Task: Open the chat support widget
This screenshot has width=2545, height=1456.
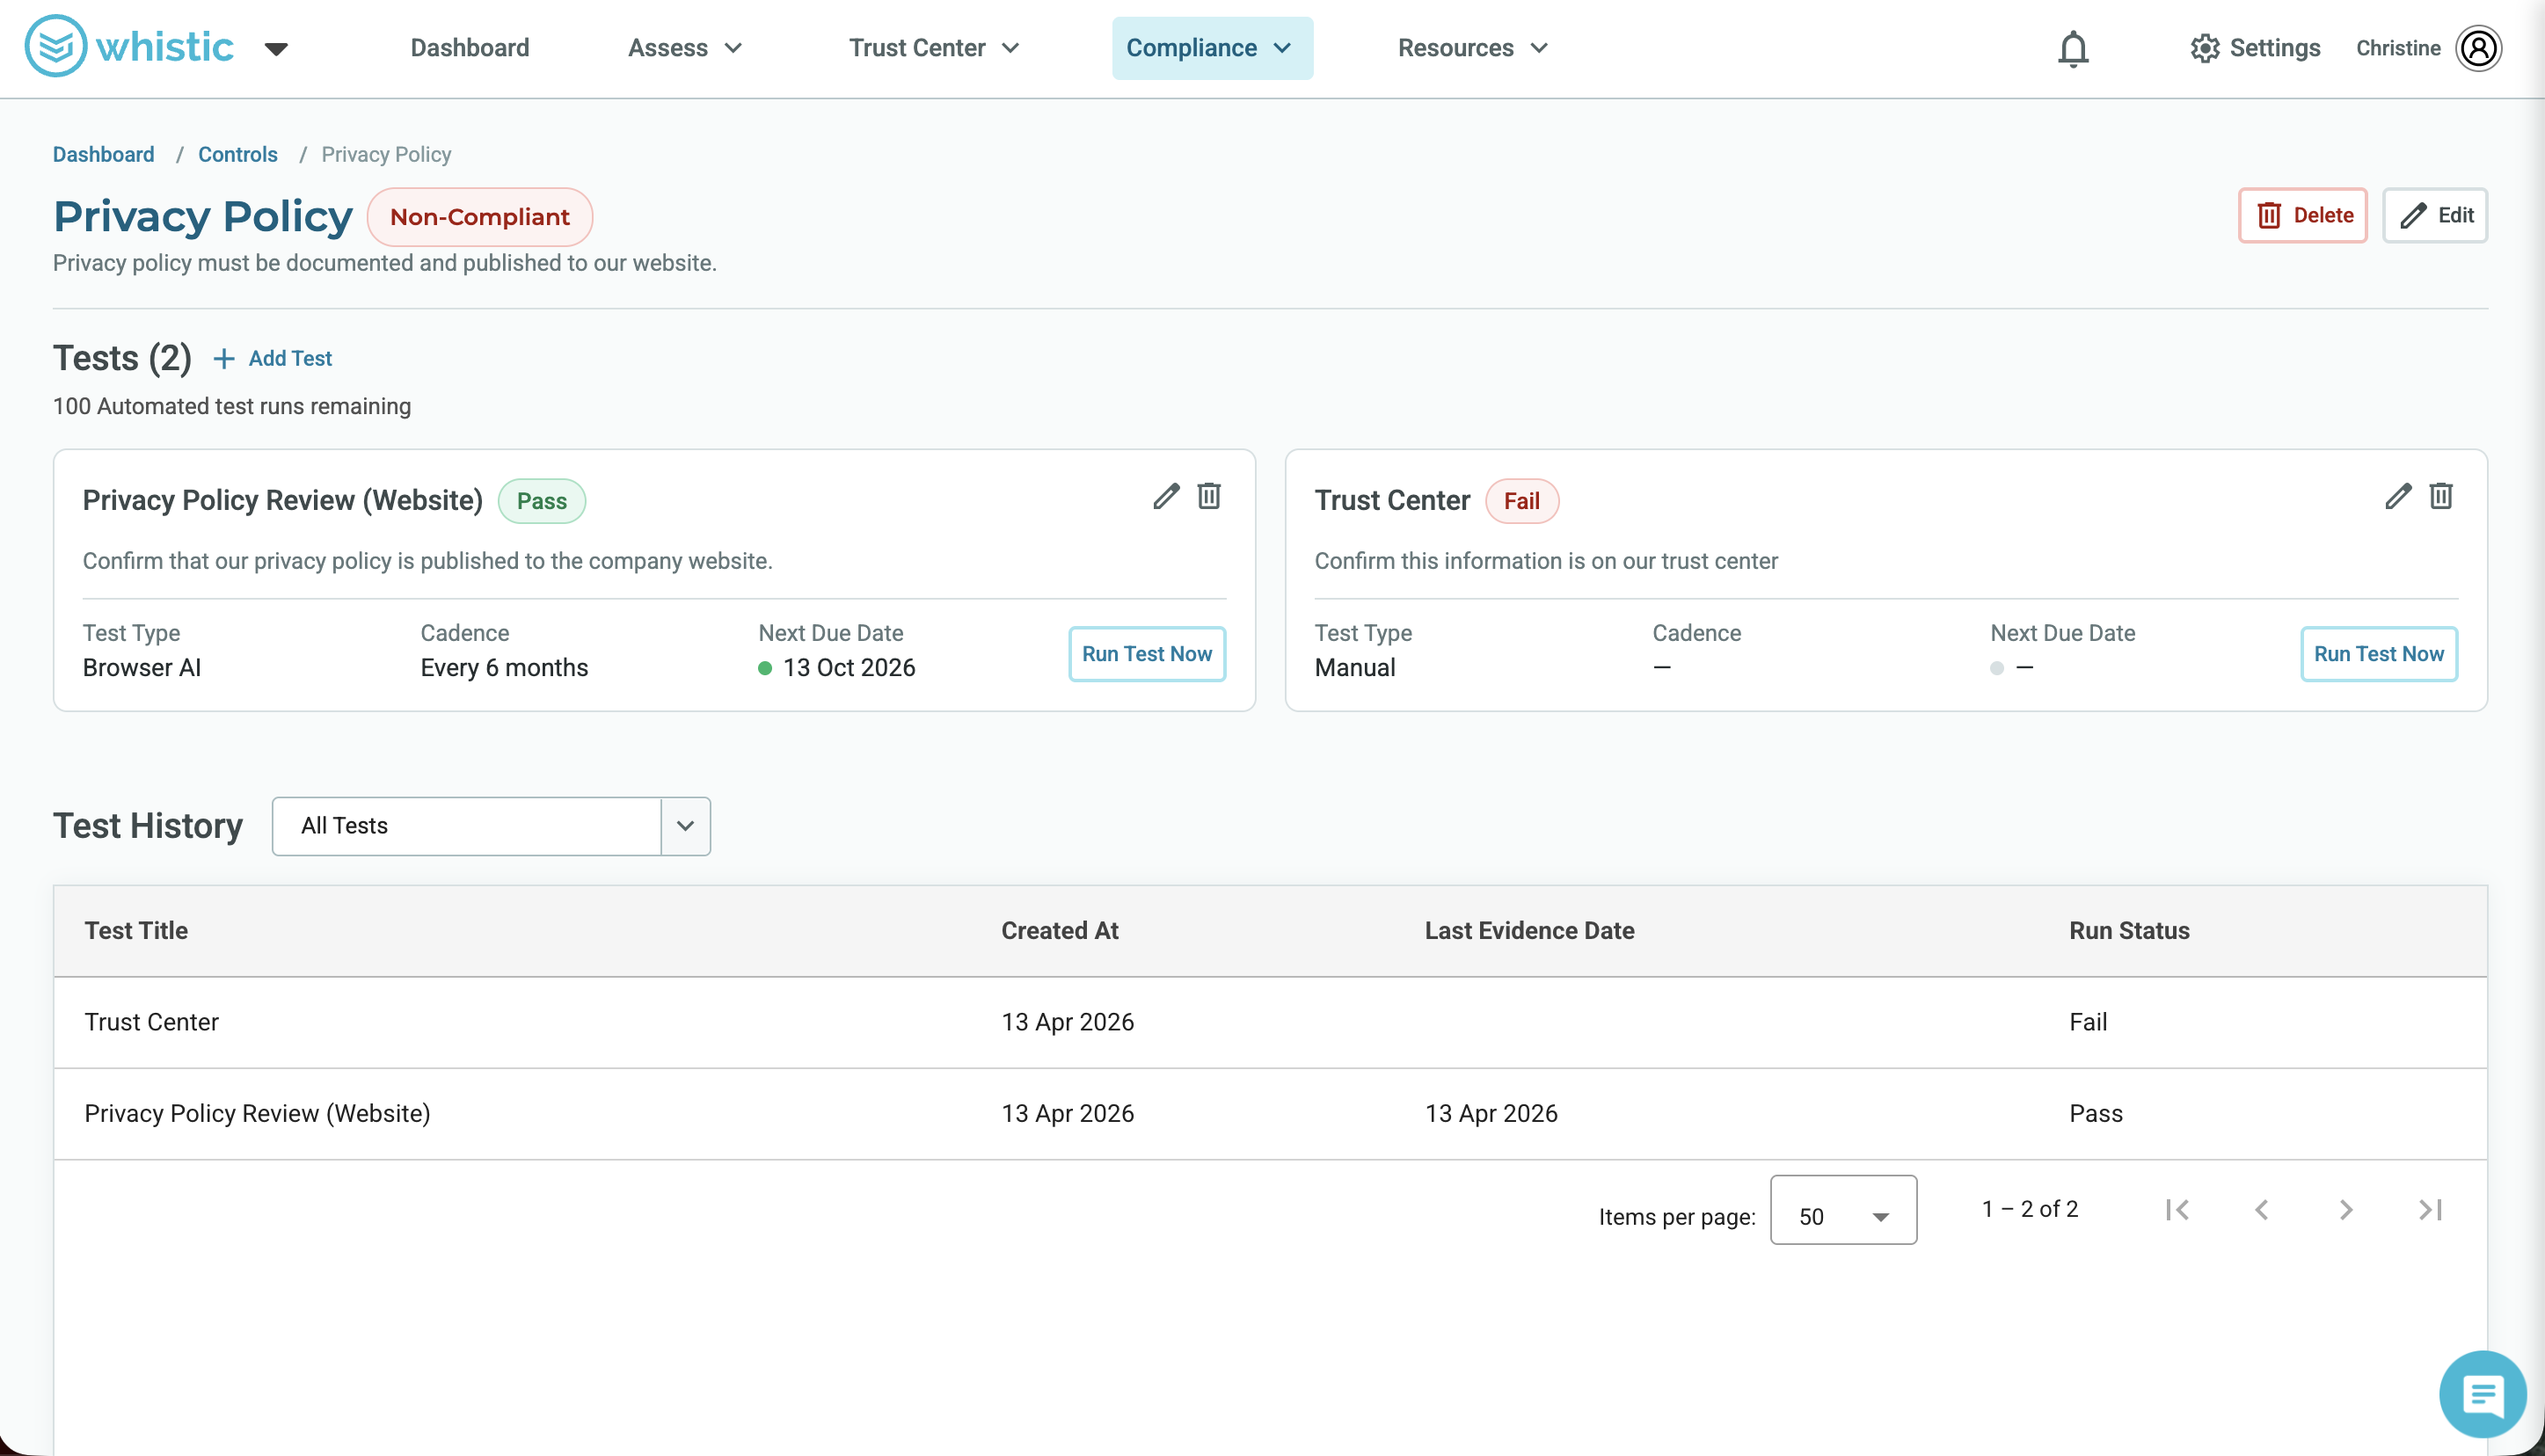Action: pyautogui.click(x=2483, y=1393)
